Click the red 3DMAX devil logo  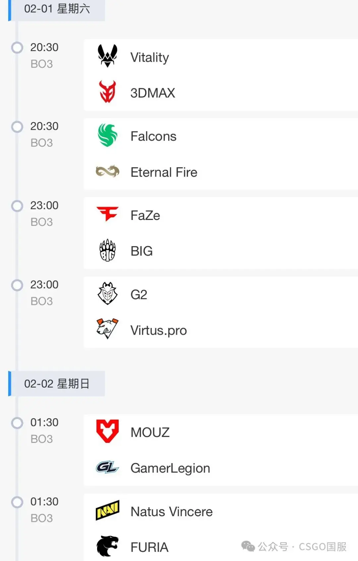click(x=107, y=92)
